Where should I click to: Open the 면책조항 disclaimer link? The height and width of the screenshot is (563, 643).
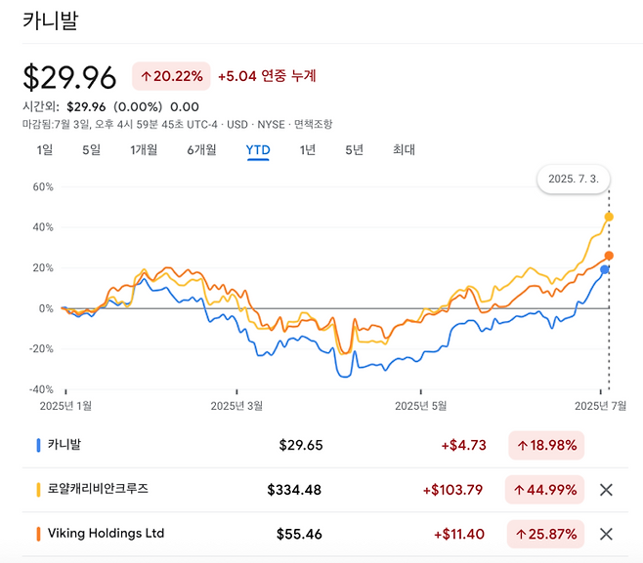(312, 124)
